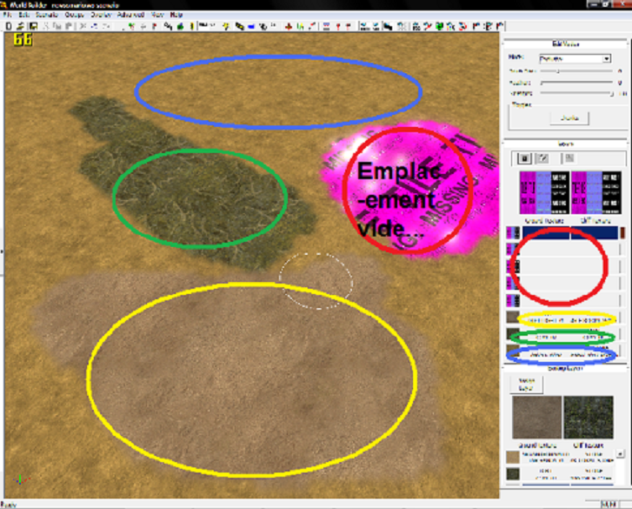This screenshot has height=509, width=632.
Task: Open the Overlay menu
Action: click(100, 15)
